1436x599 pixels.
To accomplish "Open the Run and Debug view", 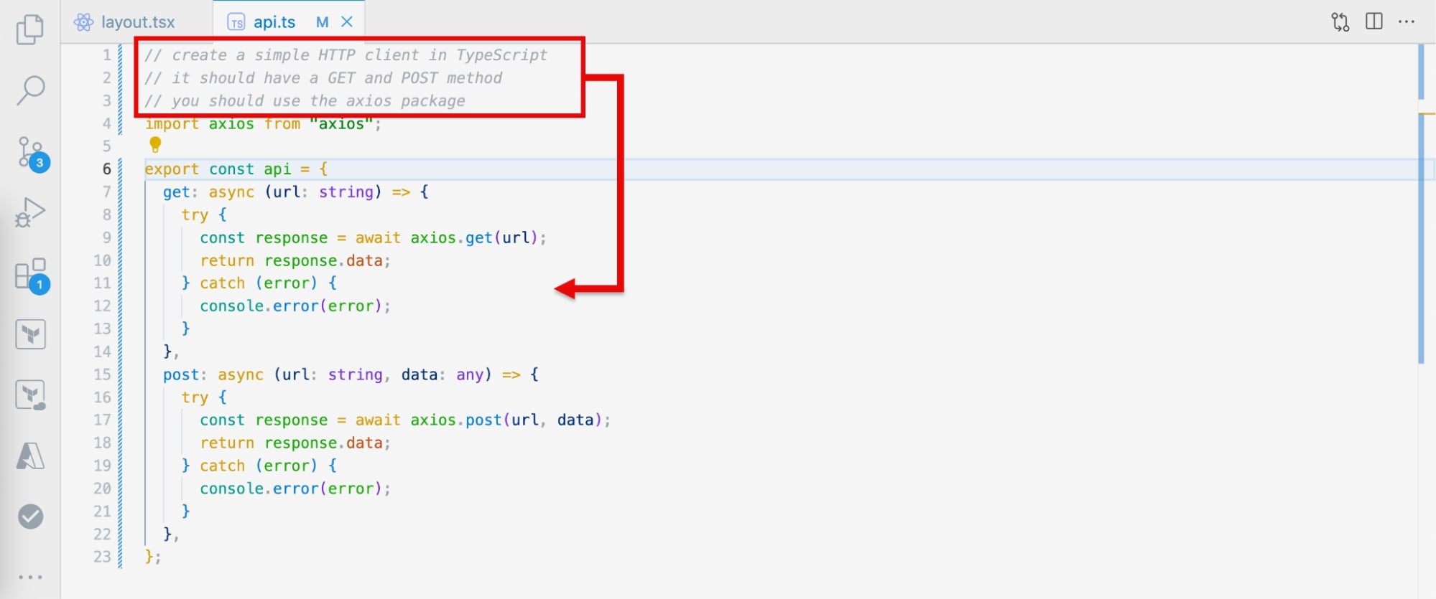I will [30, 212].
